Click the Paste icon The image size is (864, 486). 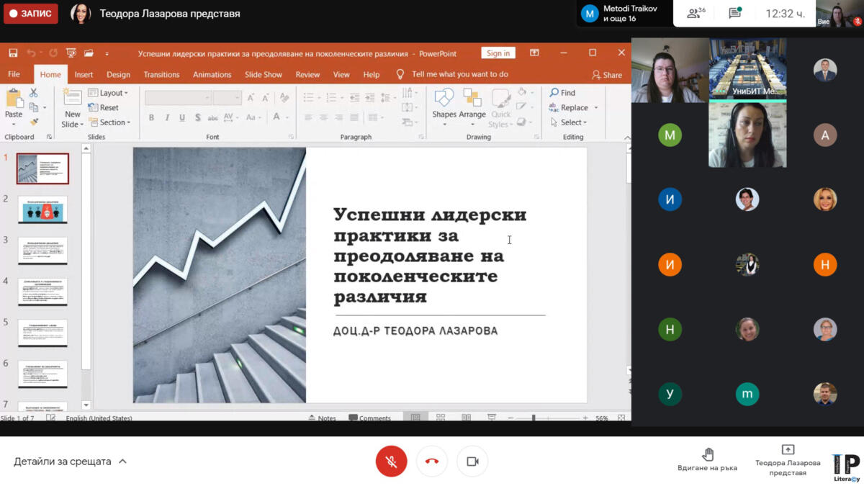14,99
